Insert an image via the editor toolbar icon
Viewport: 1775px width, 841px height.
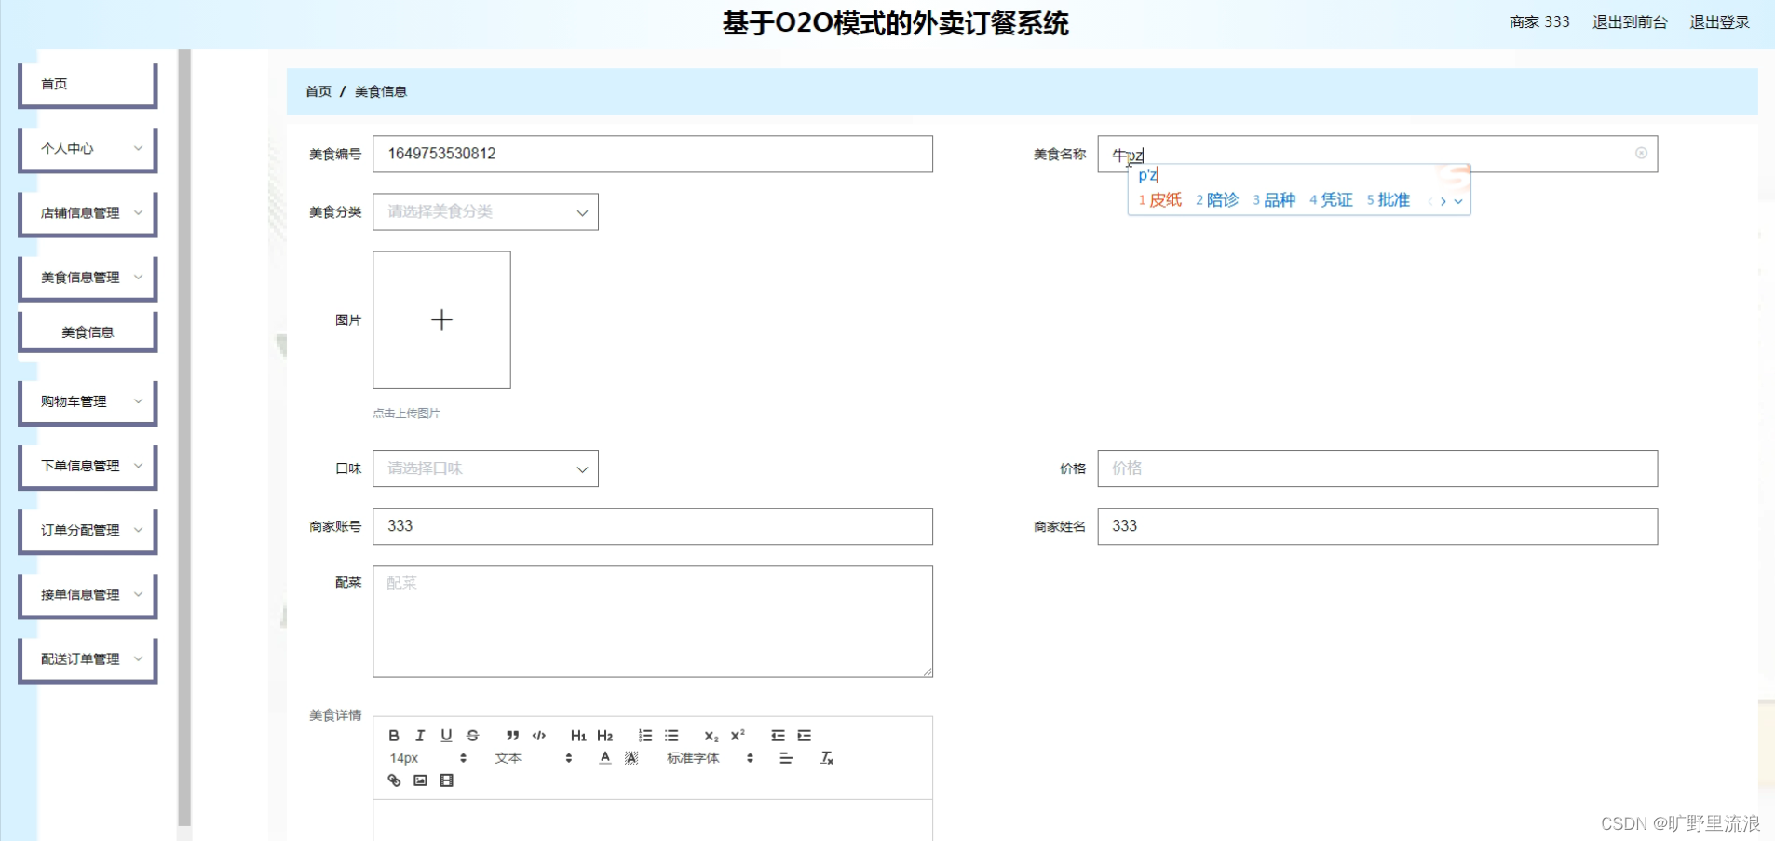click(x=420, y=780)
